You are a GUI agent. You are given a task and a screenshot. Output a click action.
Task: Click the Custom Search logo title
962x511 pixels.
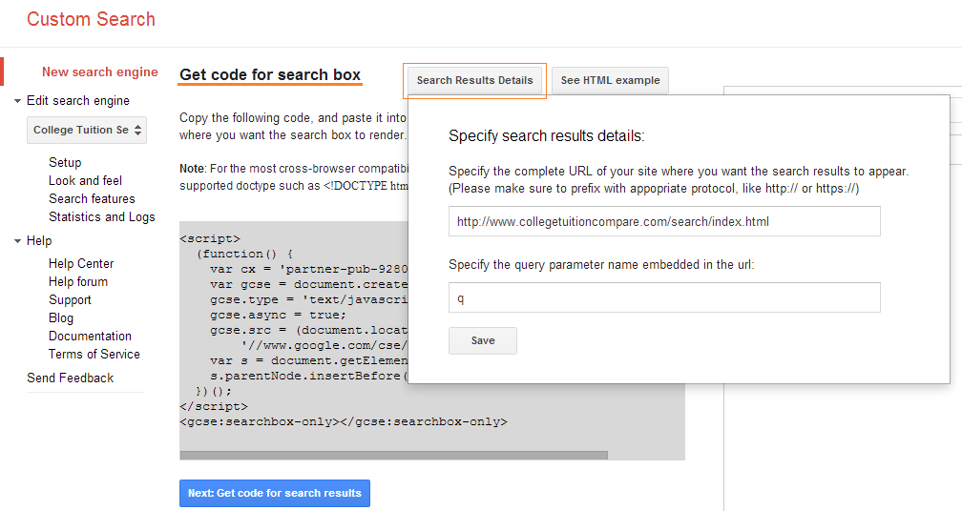pyautogui.click(x=91, y=19)
